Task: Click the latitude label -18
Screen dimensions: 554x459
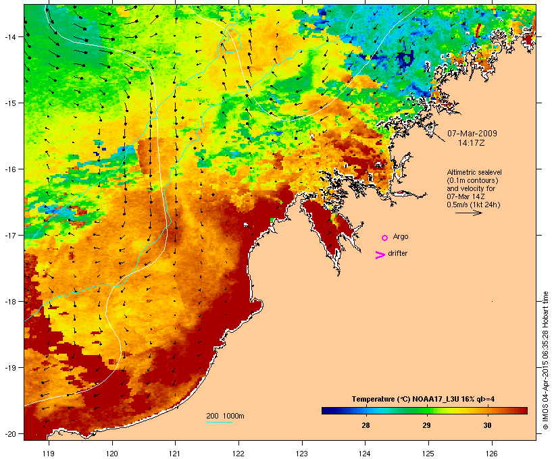Action: [x=9, y=302]
